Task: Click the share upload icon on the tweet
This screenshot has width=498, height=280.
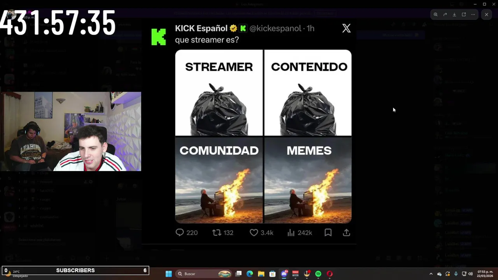Action: 346,233
